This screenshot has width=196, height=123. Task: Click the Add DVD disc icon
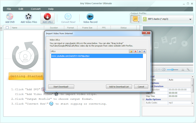point(10,17)
